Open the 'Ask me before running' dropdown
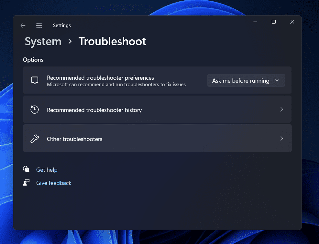319x244 pixels. pos(246,81)
